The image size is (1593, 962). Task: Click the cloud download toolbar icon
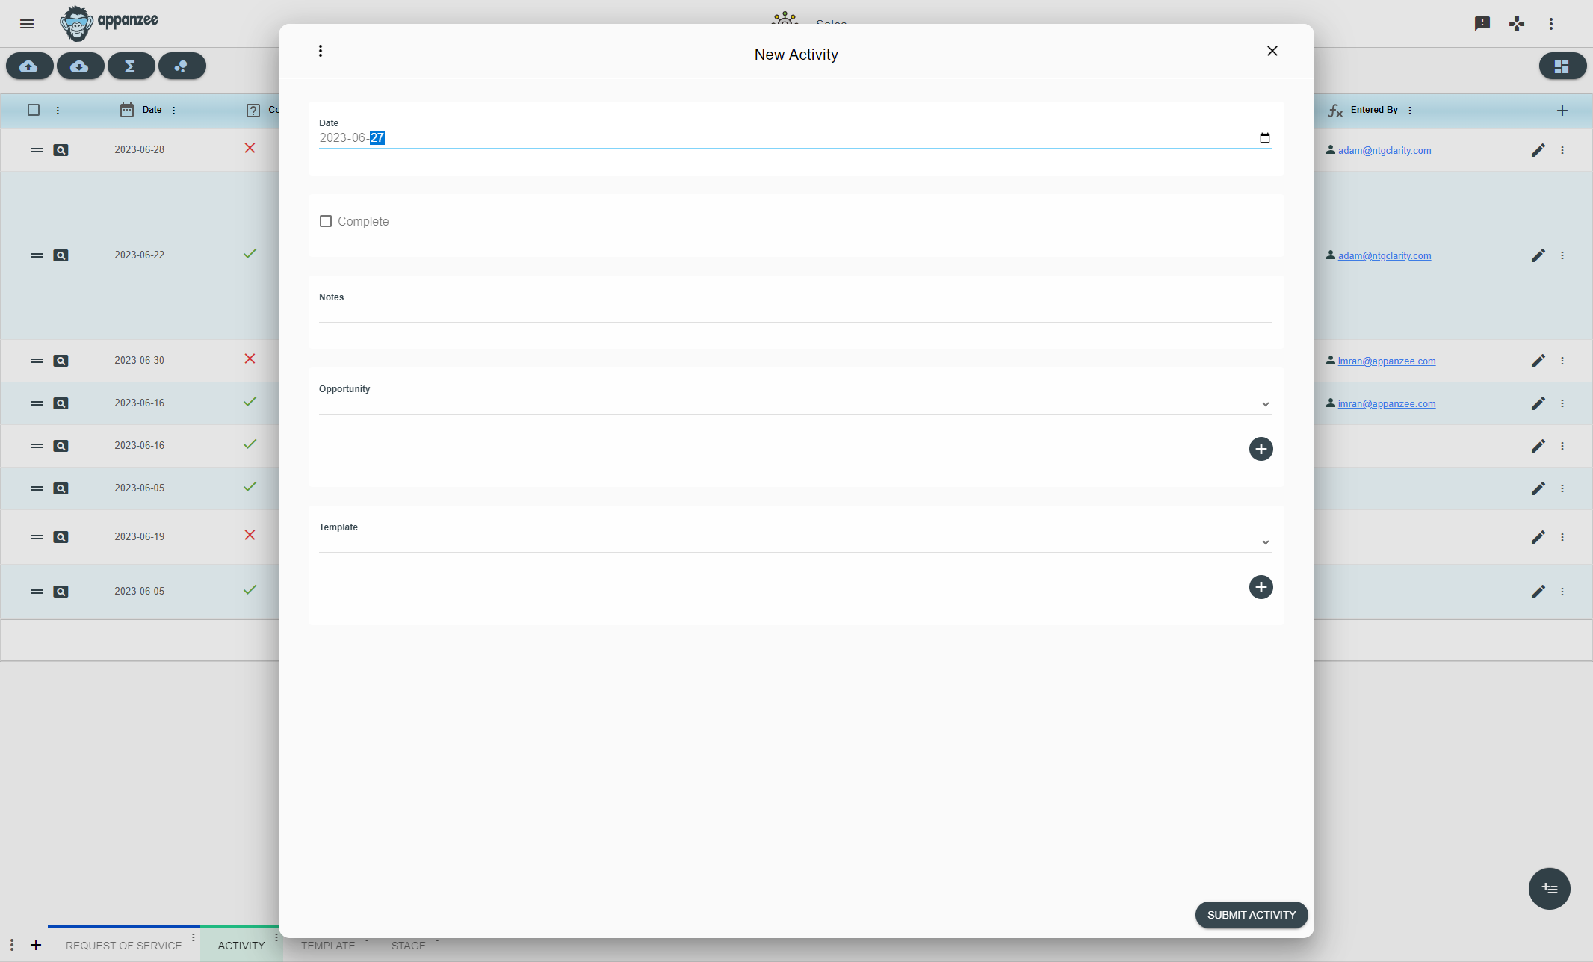(x=80, y=66)
